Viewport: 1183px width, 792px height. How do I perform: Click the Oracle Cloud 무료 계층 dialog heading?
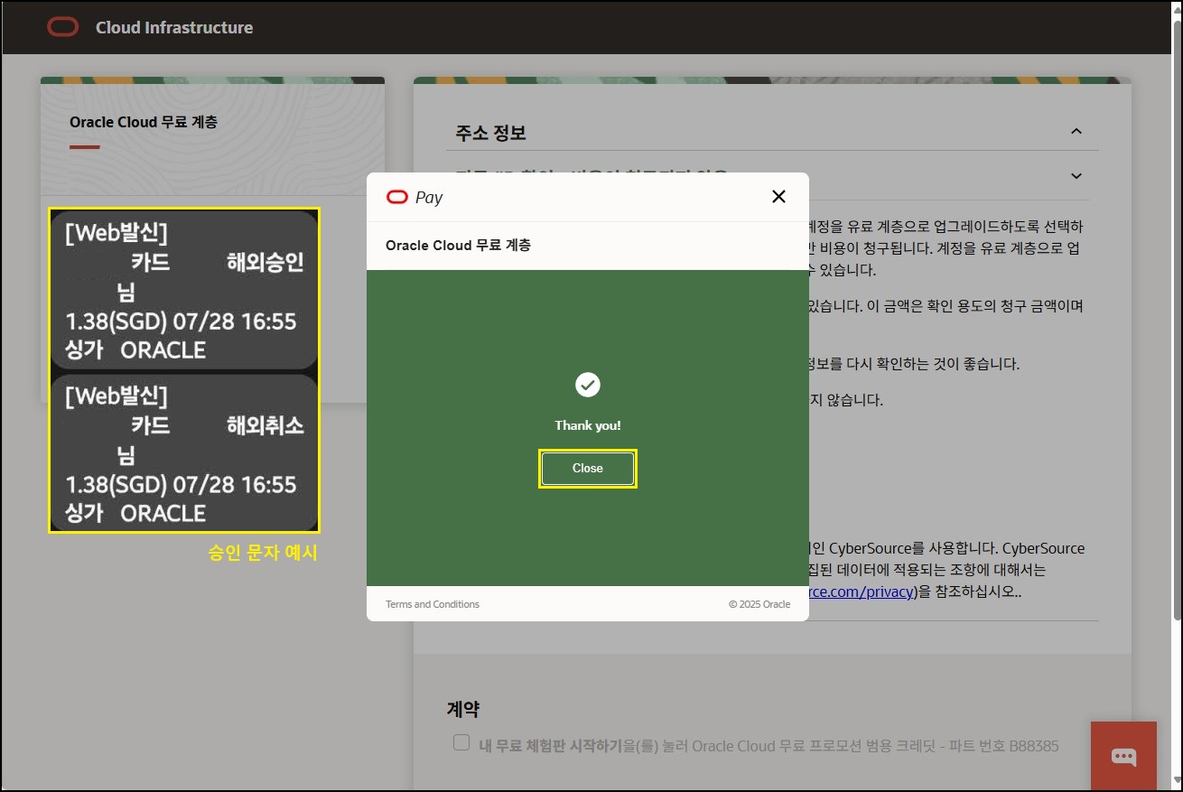click(458, 245)
